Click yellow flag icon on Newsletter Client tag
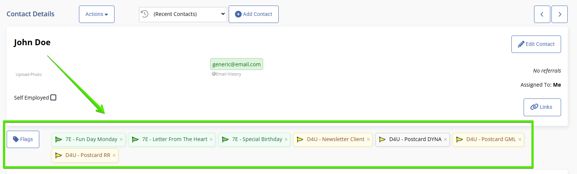The height and width of the screenshot is (174, 577). point(300,140)
